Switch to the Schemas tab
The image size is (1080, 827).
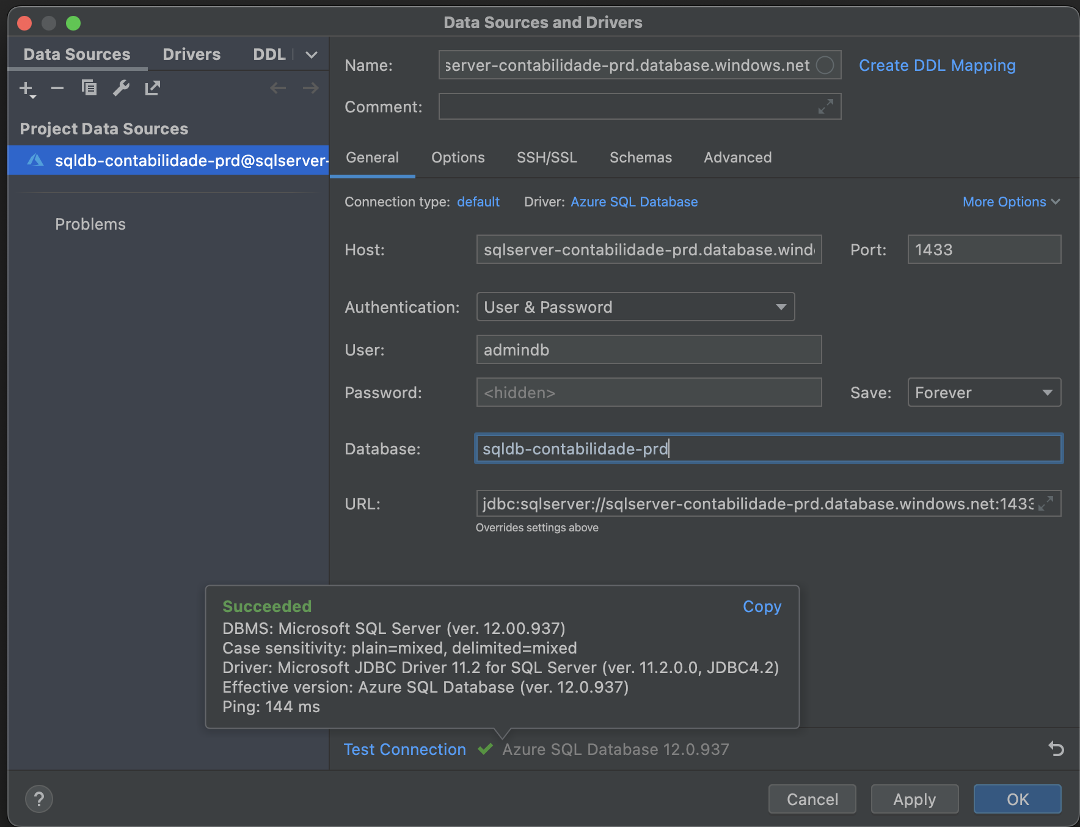640,158
